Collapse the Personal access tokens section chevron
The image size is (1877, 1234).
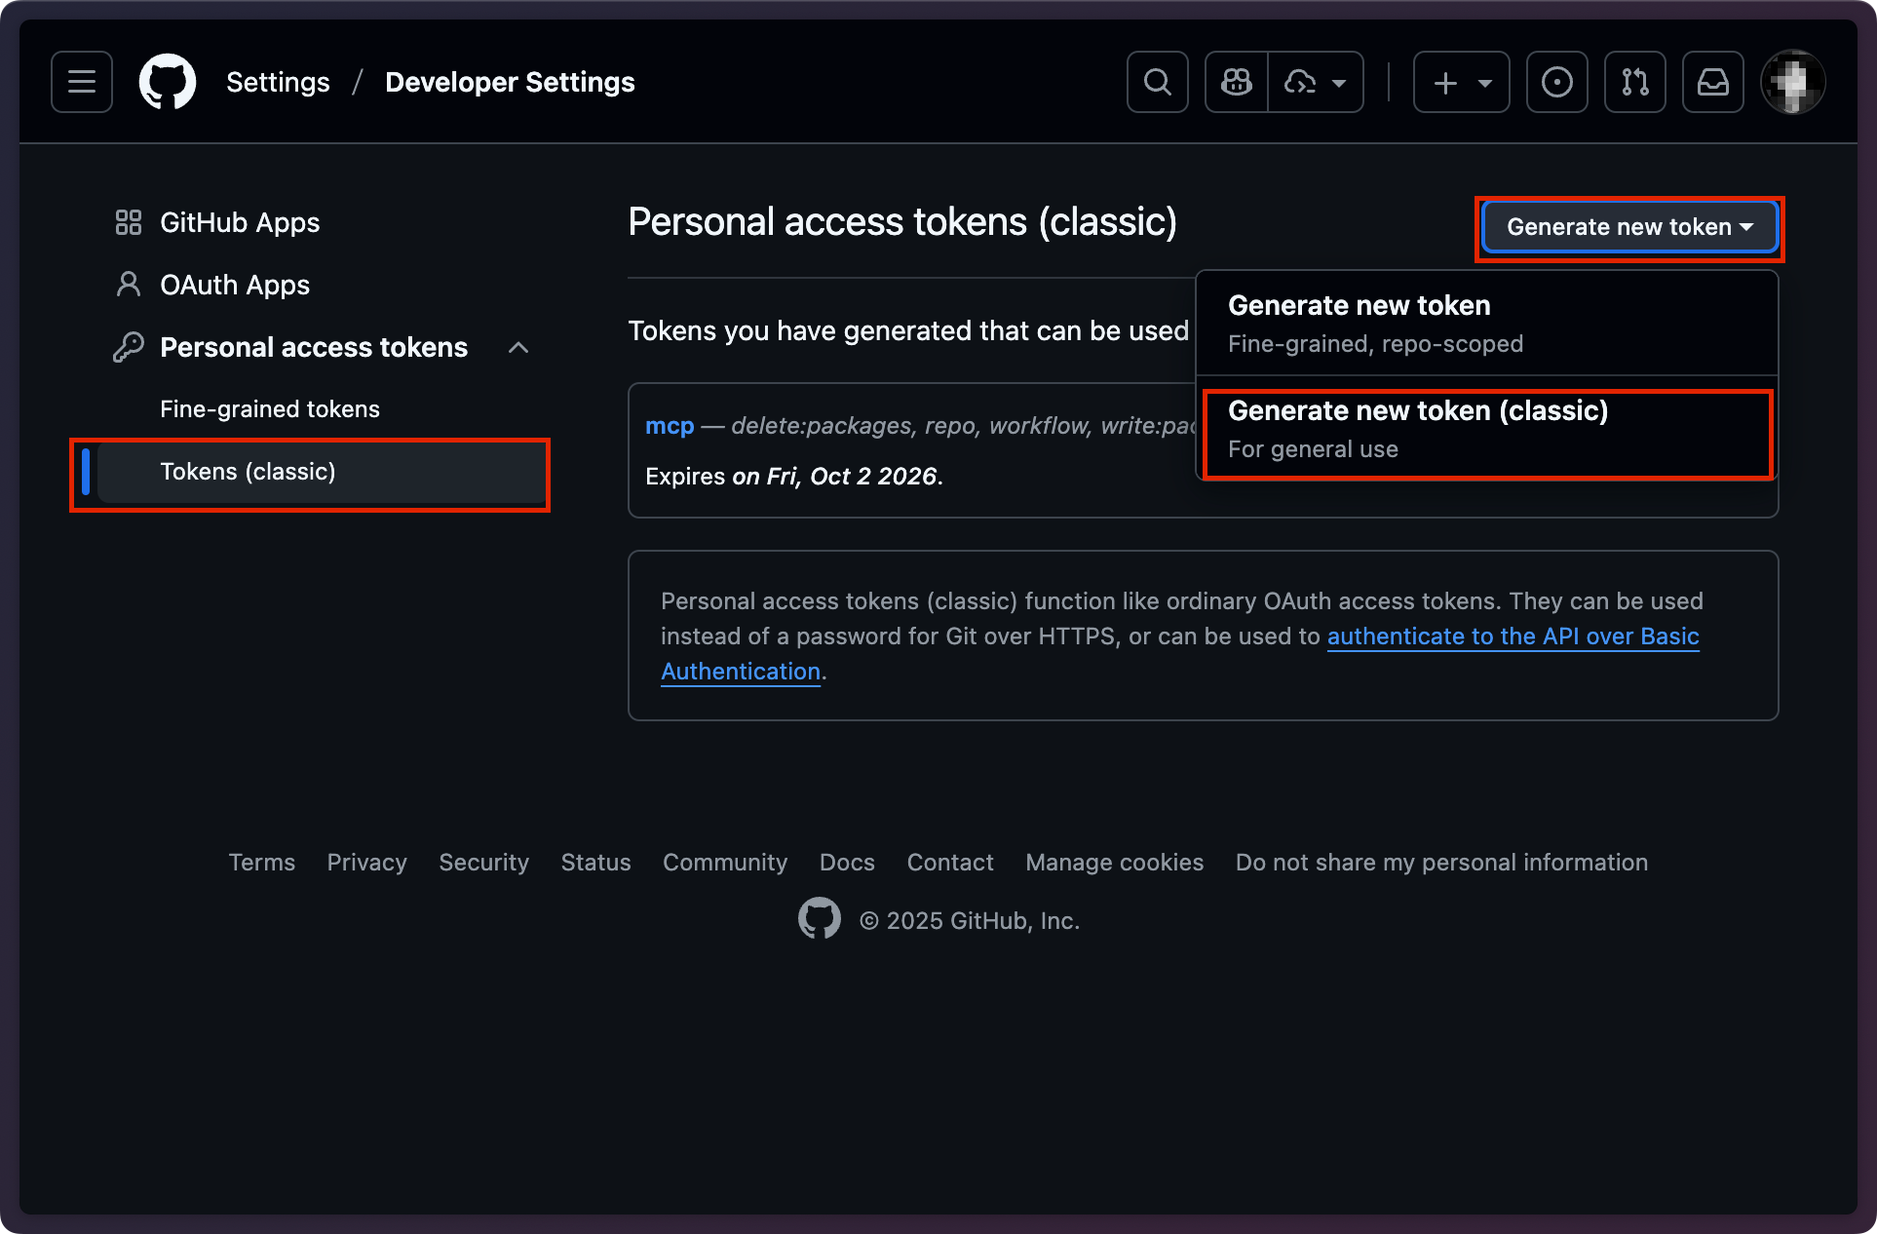pyautogui.click(x=518, y=347)
